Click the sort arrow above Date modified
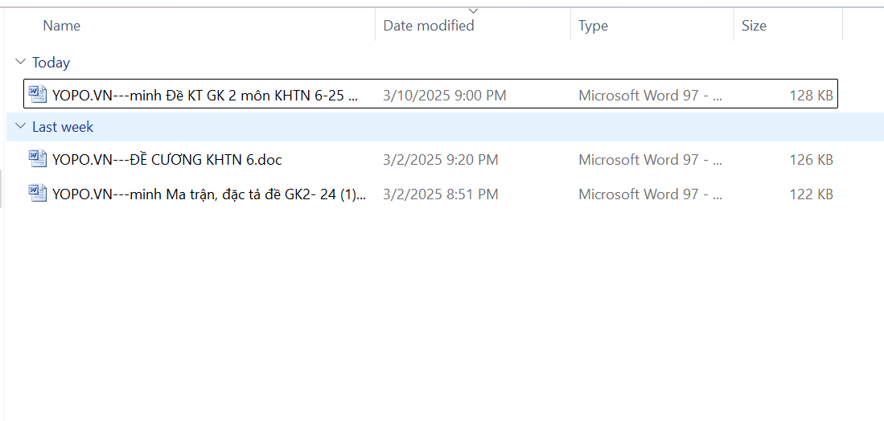This screenshot has width=884, height=421. 473,10
